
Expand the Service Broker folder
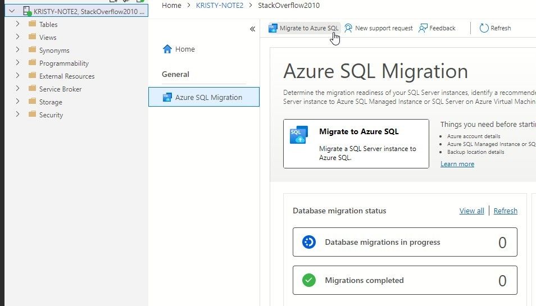(18, 89)
